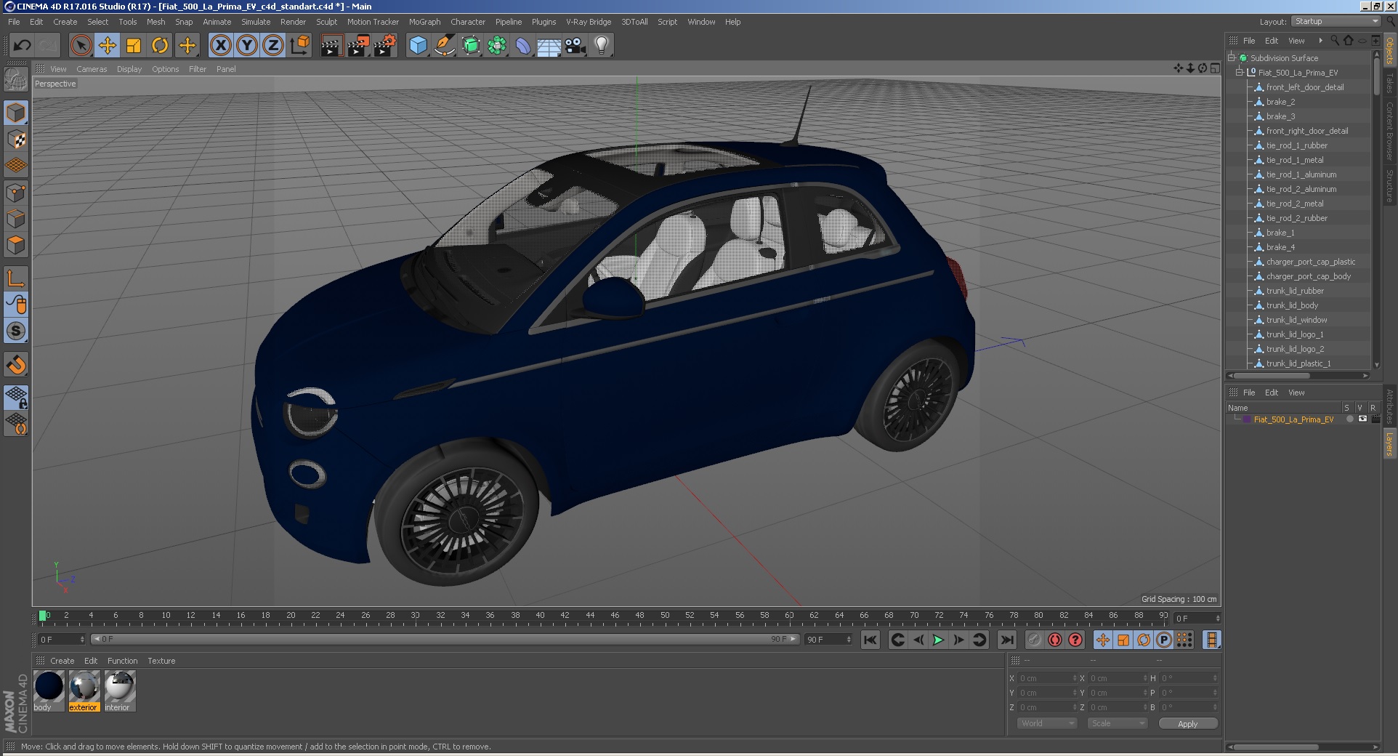The height and width of the screenshot is (756, 1398).
Task: Activate the Move tool in the top toolbar
Action: [108, 46]
